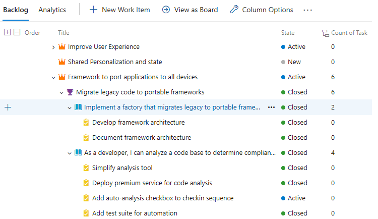Open the toolbar more options ellipsis
The height and width of the screenshot is (219, 378).
pyautogui.click(x=307, y=10)
